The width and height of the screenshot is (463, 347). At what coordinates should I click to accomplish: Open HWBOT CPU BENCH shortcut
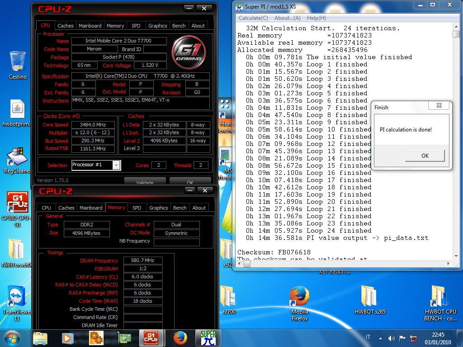tap(440, 303)
